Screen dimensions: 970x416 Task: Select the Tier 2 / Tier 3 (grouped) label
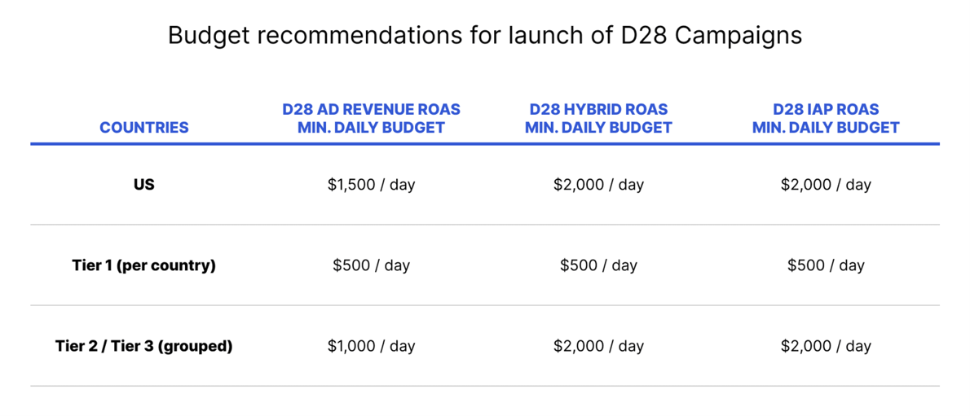click(x=144, y=346)
